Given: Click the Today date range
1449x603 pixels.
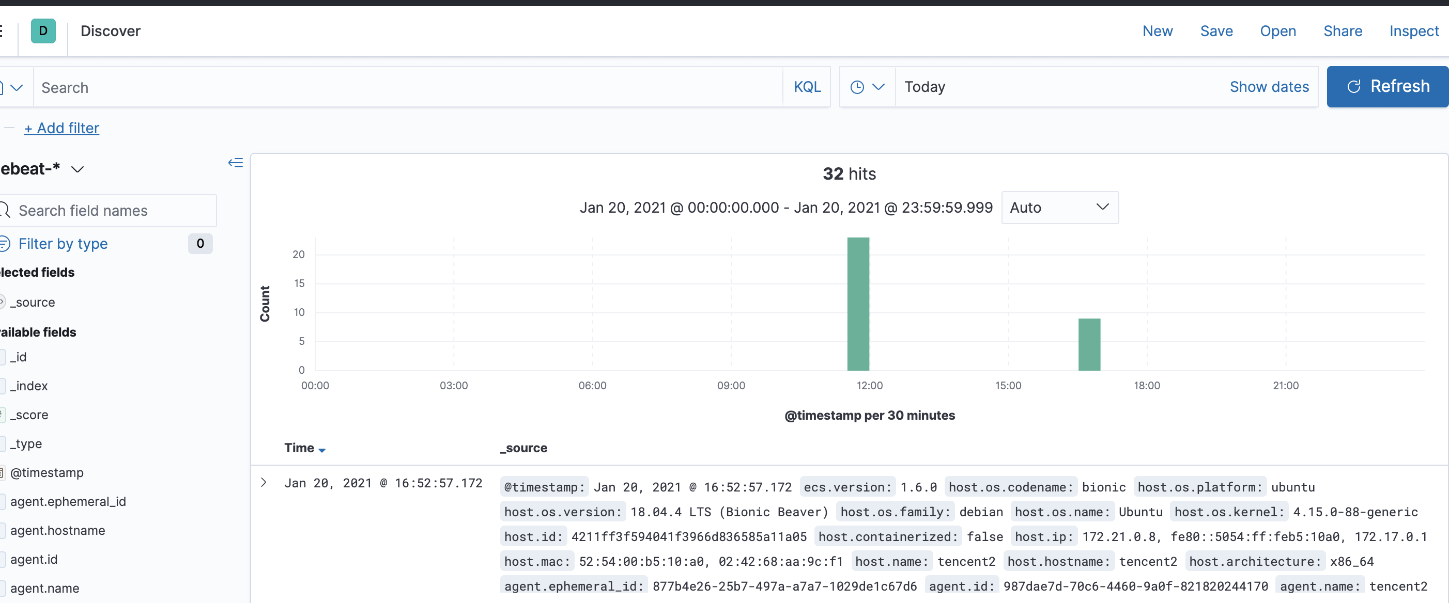Looking at the screenshot, I should 924,87.
